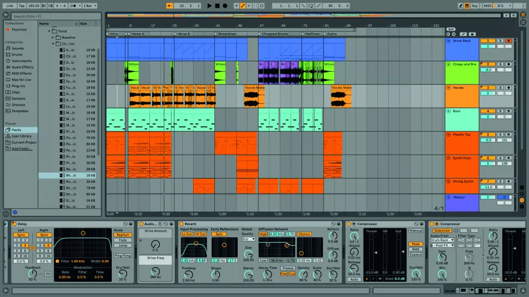
Task: Click the Arrangement Record button
Action: click(x=225, y=5)
